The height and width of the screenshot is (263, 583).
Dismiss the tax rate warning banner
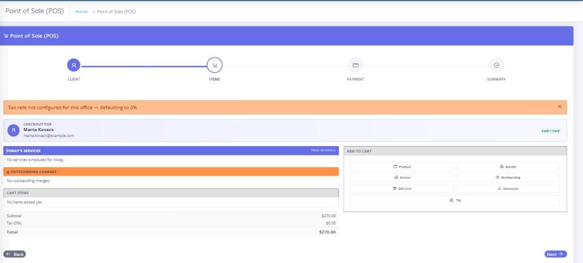[560, 107]
